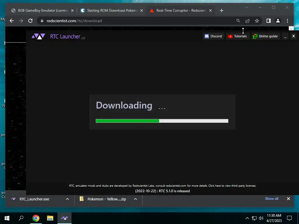Open the tab search dropdown arrow
This screenshot has width=299, height=224.
click(x=246, y=7)
